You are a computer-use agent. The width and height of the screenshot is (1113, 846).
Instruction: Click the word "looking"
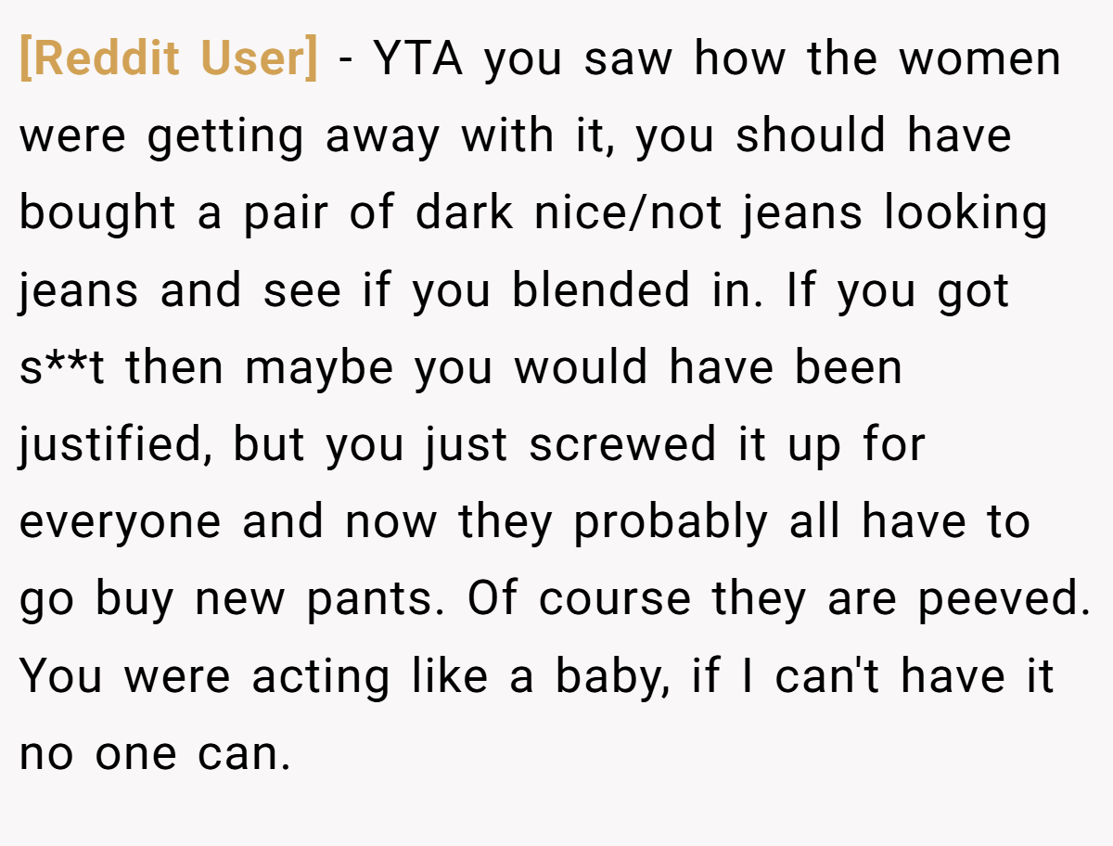[x=965, y=214]
